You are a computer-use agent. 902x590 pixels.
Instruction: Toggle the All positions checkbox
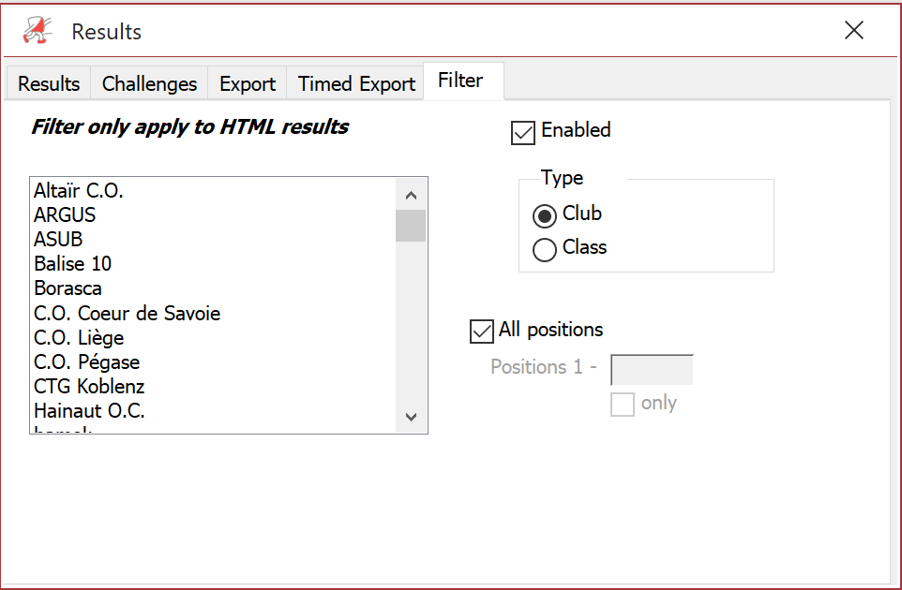tap(482, 332)
